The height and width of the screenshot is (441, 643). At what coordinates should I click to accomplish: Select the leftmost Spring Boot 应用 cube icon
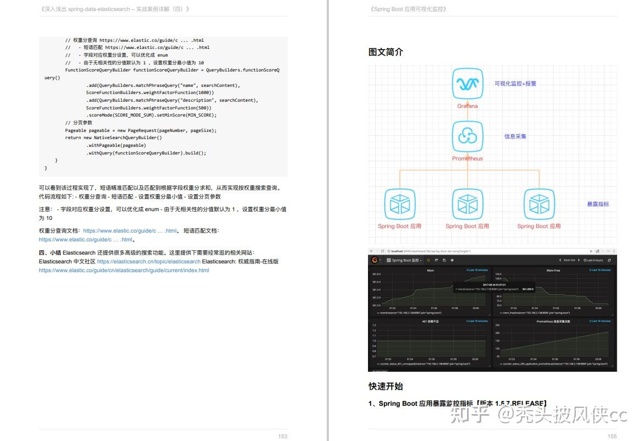click(x=400, y=204)
